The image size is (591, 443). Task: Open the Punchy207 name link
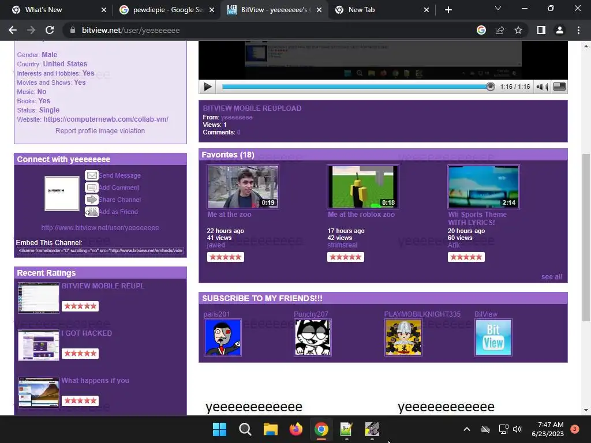pos(311,314)
